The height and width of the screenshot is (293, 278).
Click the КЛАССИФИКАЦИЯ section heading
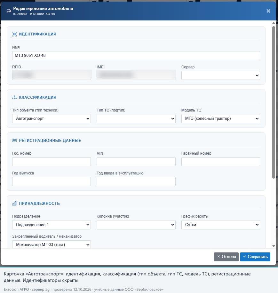[38, 97]
